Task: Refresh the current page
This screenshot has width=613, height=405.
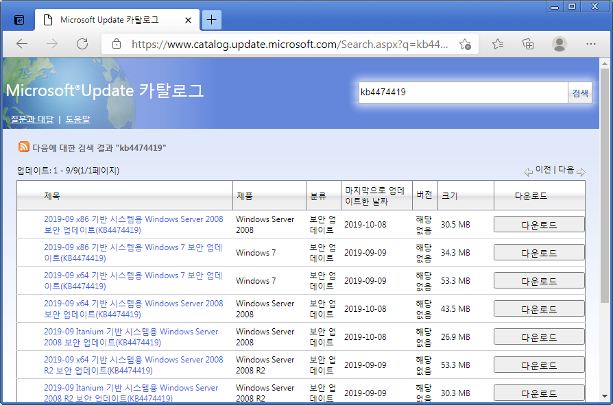Action: coord(82,44)
